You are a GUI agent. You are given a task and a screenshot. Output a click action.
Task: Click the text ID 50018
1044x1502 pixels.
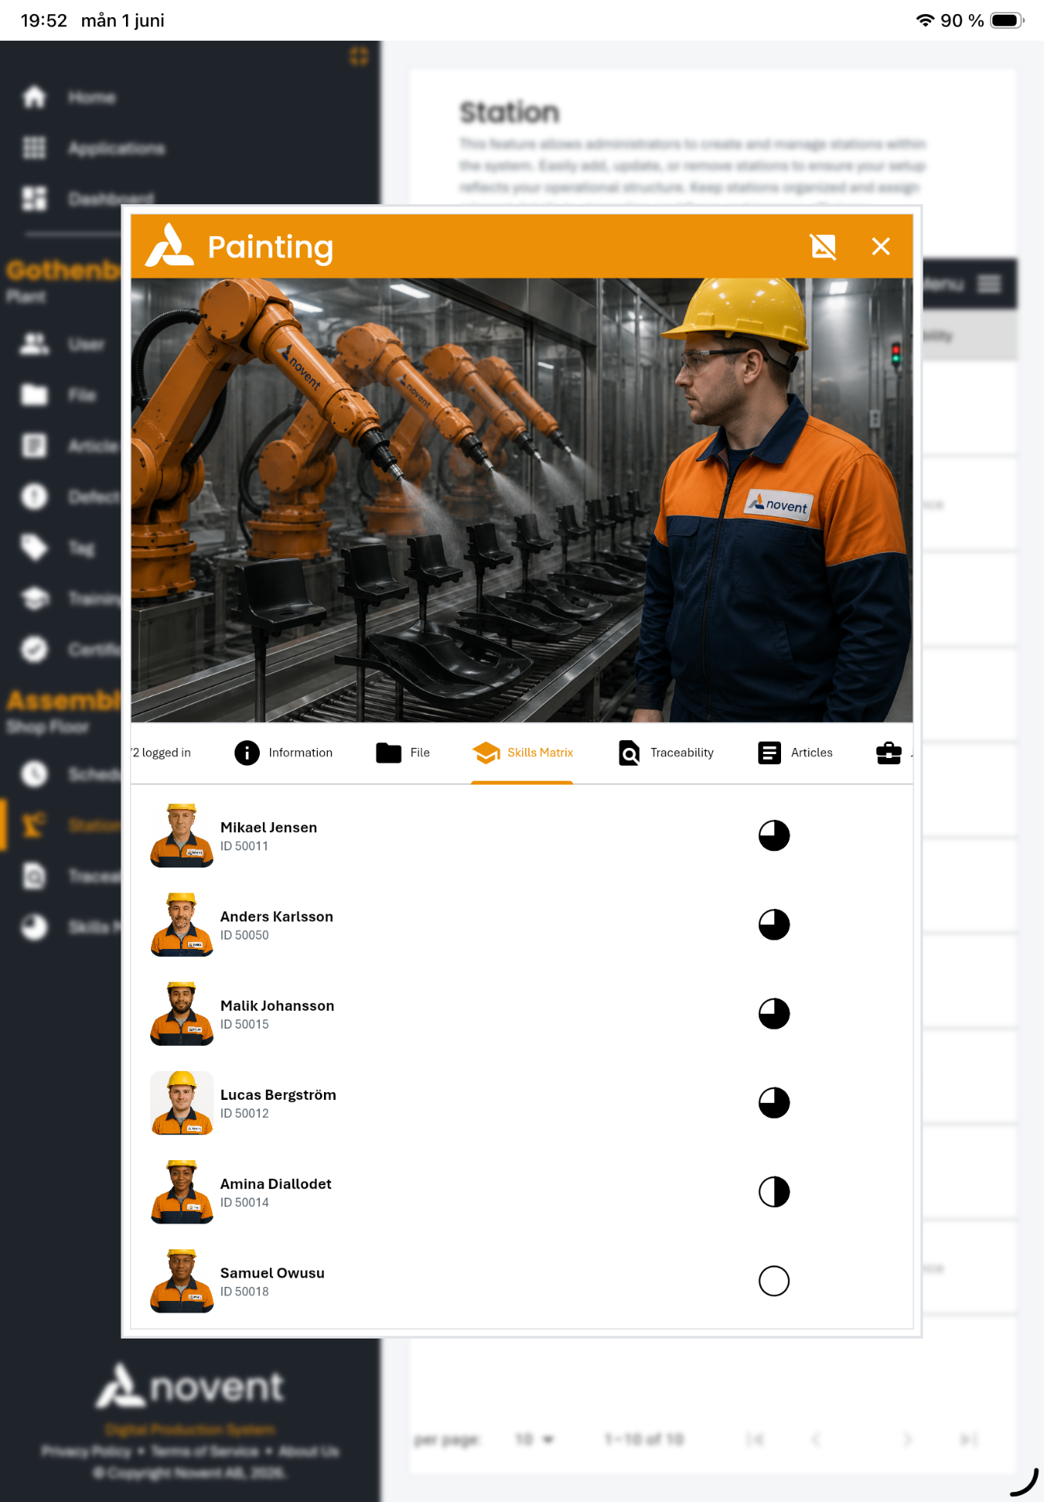coord(244,1292)
